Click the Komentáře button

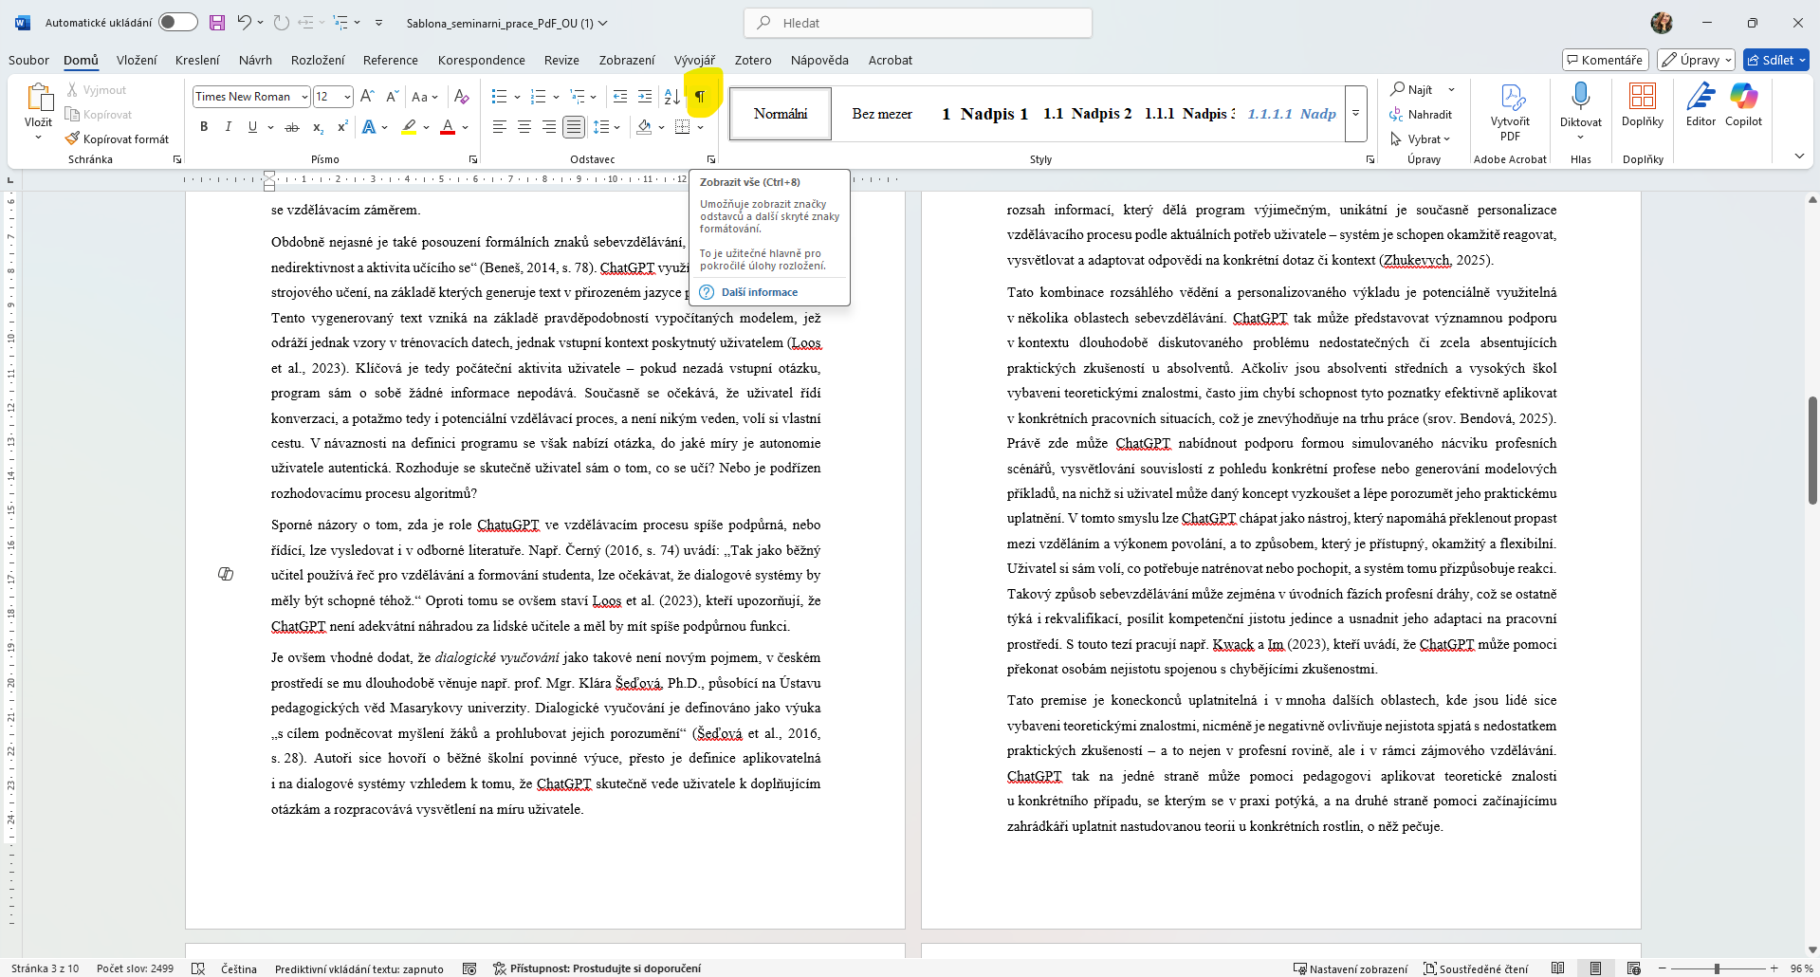point(1605,60)
